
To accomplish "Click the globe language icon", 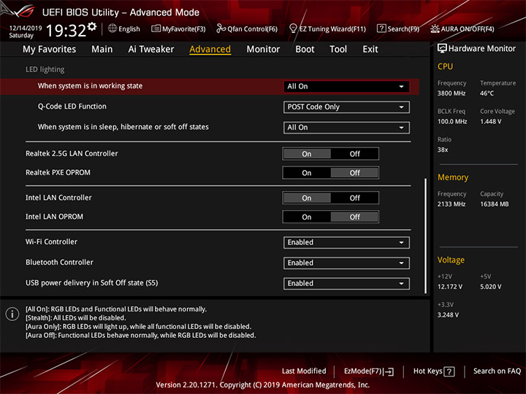I will (113, 28).
